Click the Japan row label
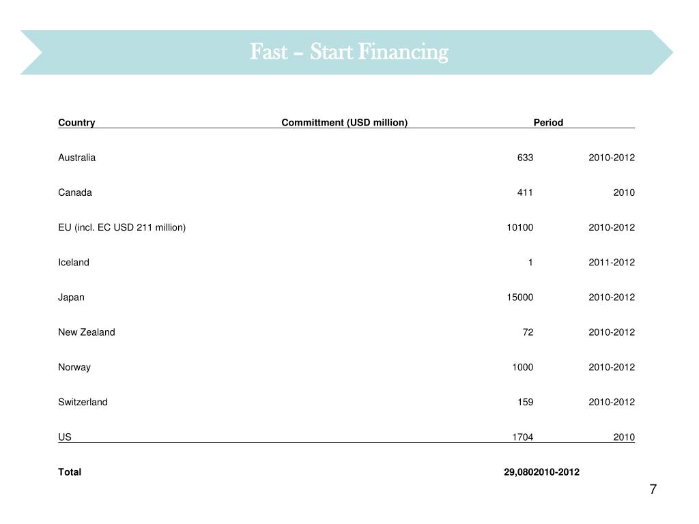This screenshot has width=699, height=524. (x=71, y=297)
